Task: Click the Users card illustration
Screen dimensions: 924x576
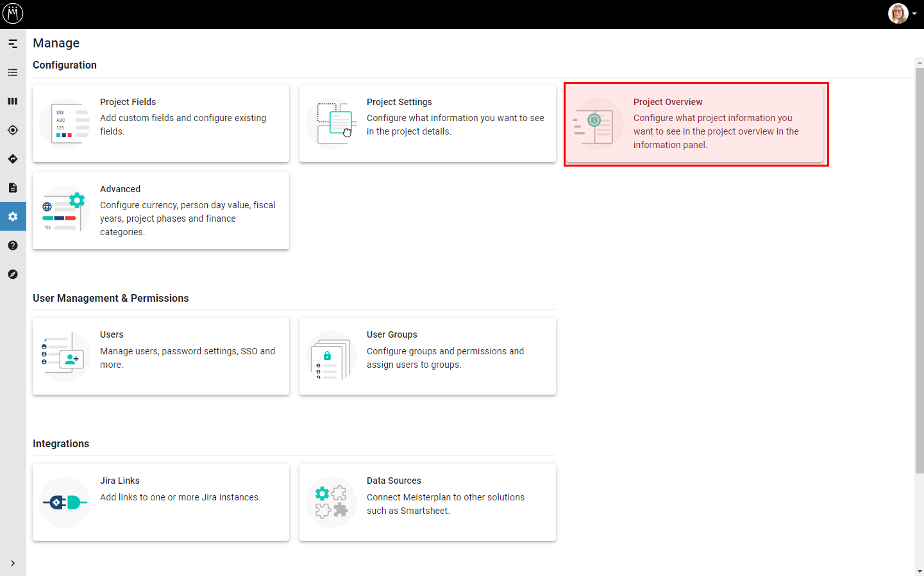Action: pyautogui.click(x=65, y=356)
